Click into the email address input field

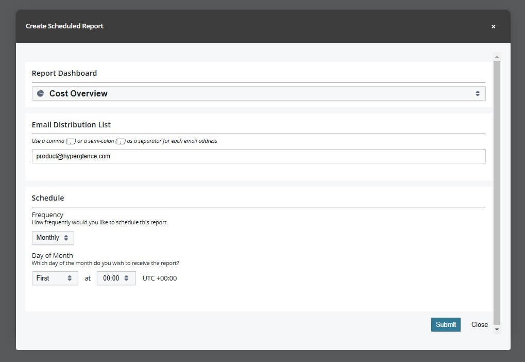coord(258,156)
